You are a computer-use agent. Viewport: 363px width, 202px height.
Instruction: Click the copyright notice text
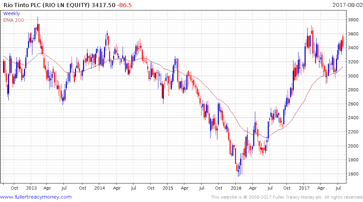tap(287, 197)
